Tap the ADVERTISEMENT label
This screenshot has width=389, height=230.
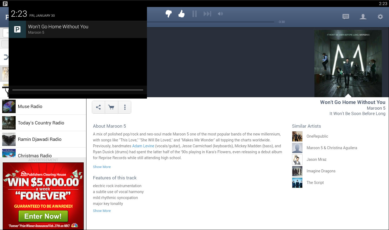[43, 160]
